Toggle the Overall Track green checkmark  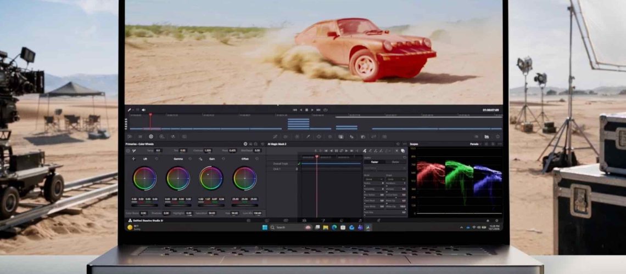click(299, 164)
